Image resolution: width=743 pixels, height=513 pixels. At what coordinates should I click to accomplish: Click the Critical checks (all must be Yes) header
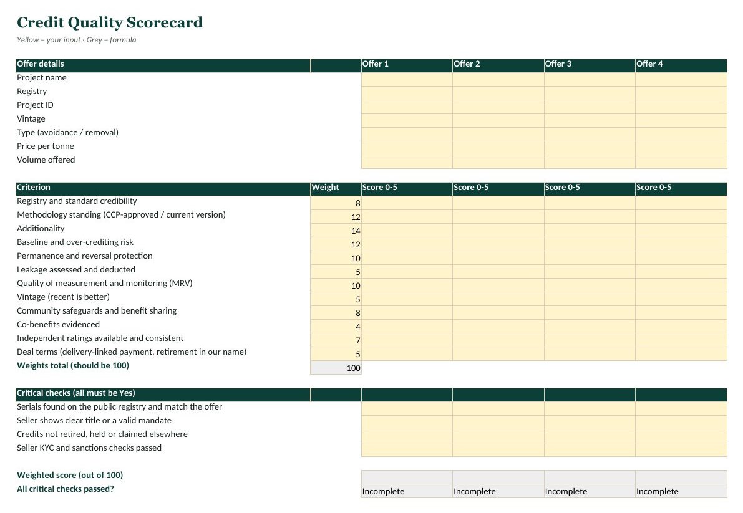point(163,395)
